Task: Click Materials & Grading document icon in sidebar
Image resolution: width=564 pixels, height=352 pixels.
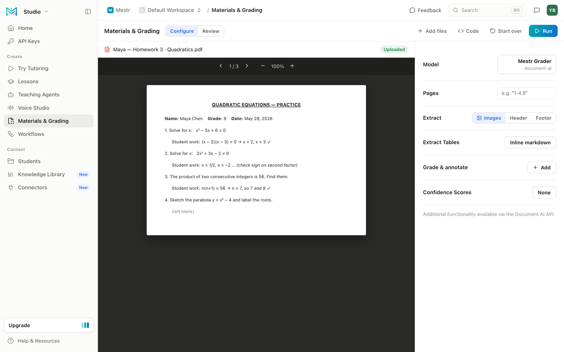Action: (x=11, y=121)
